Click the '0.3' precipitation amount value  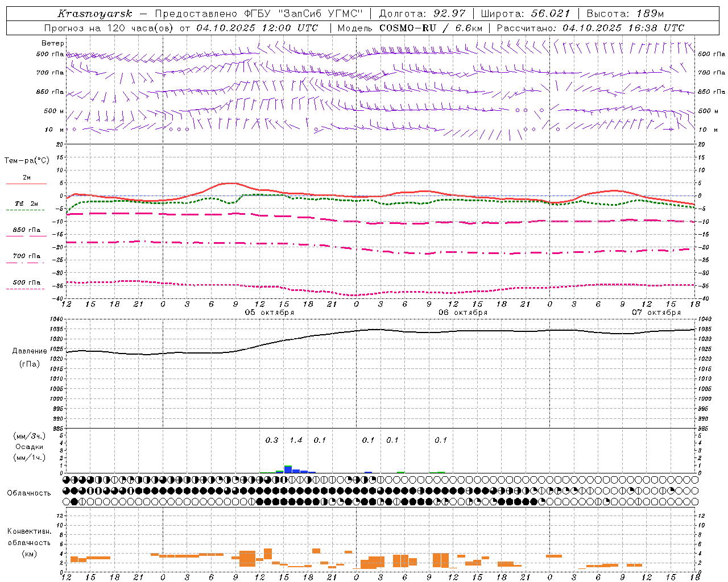[272, 440]
